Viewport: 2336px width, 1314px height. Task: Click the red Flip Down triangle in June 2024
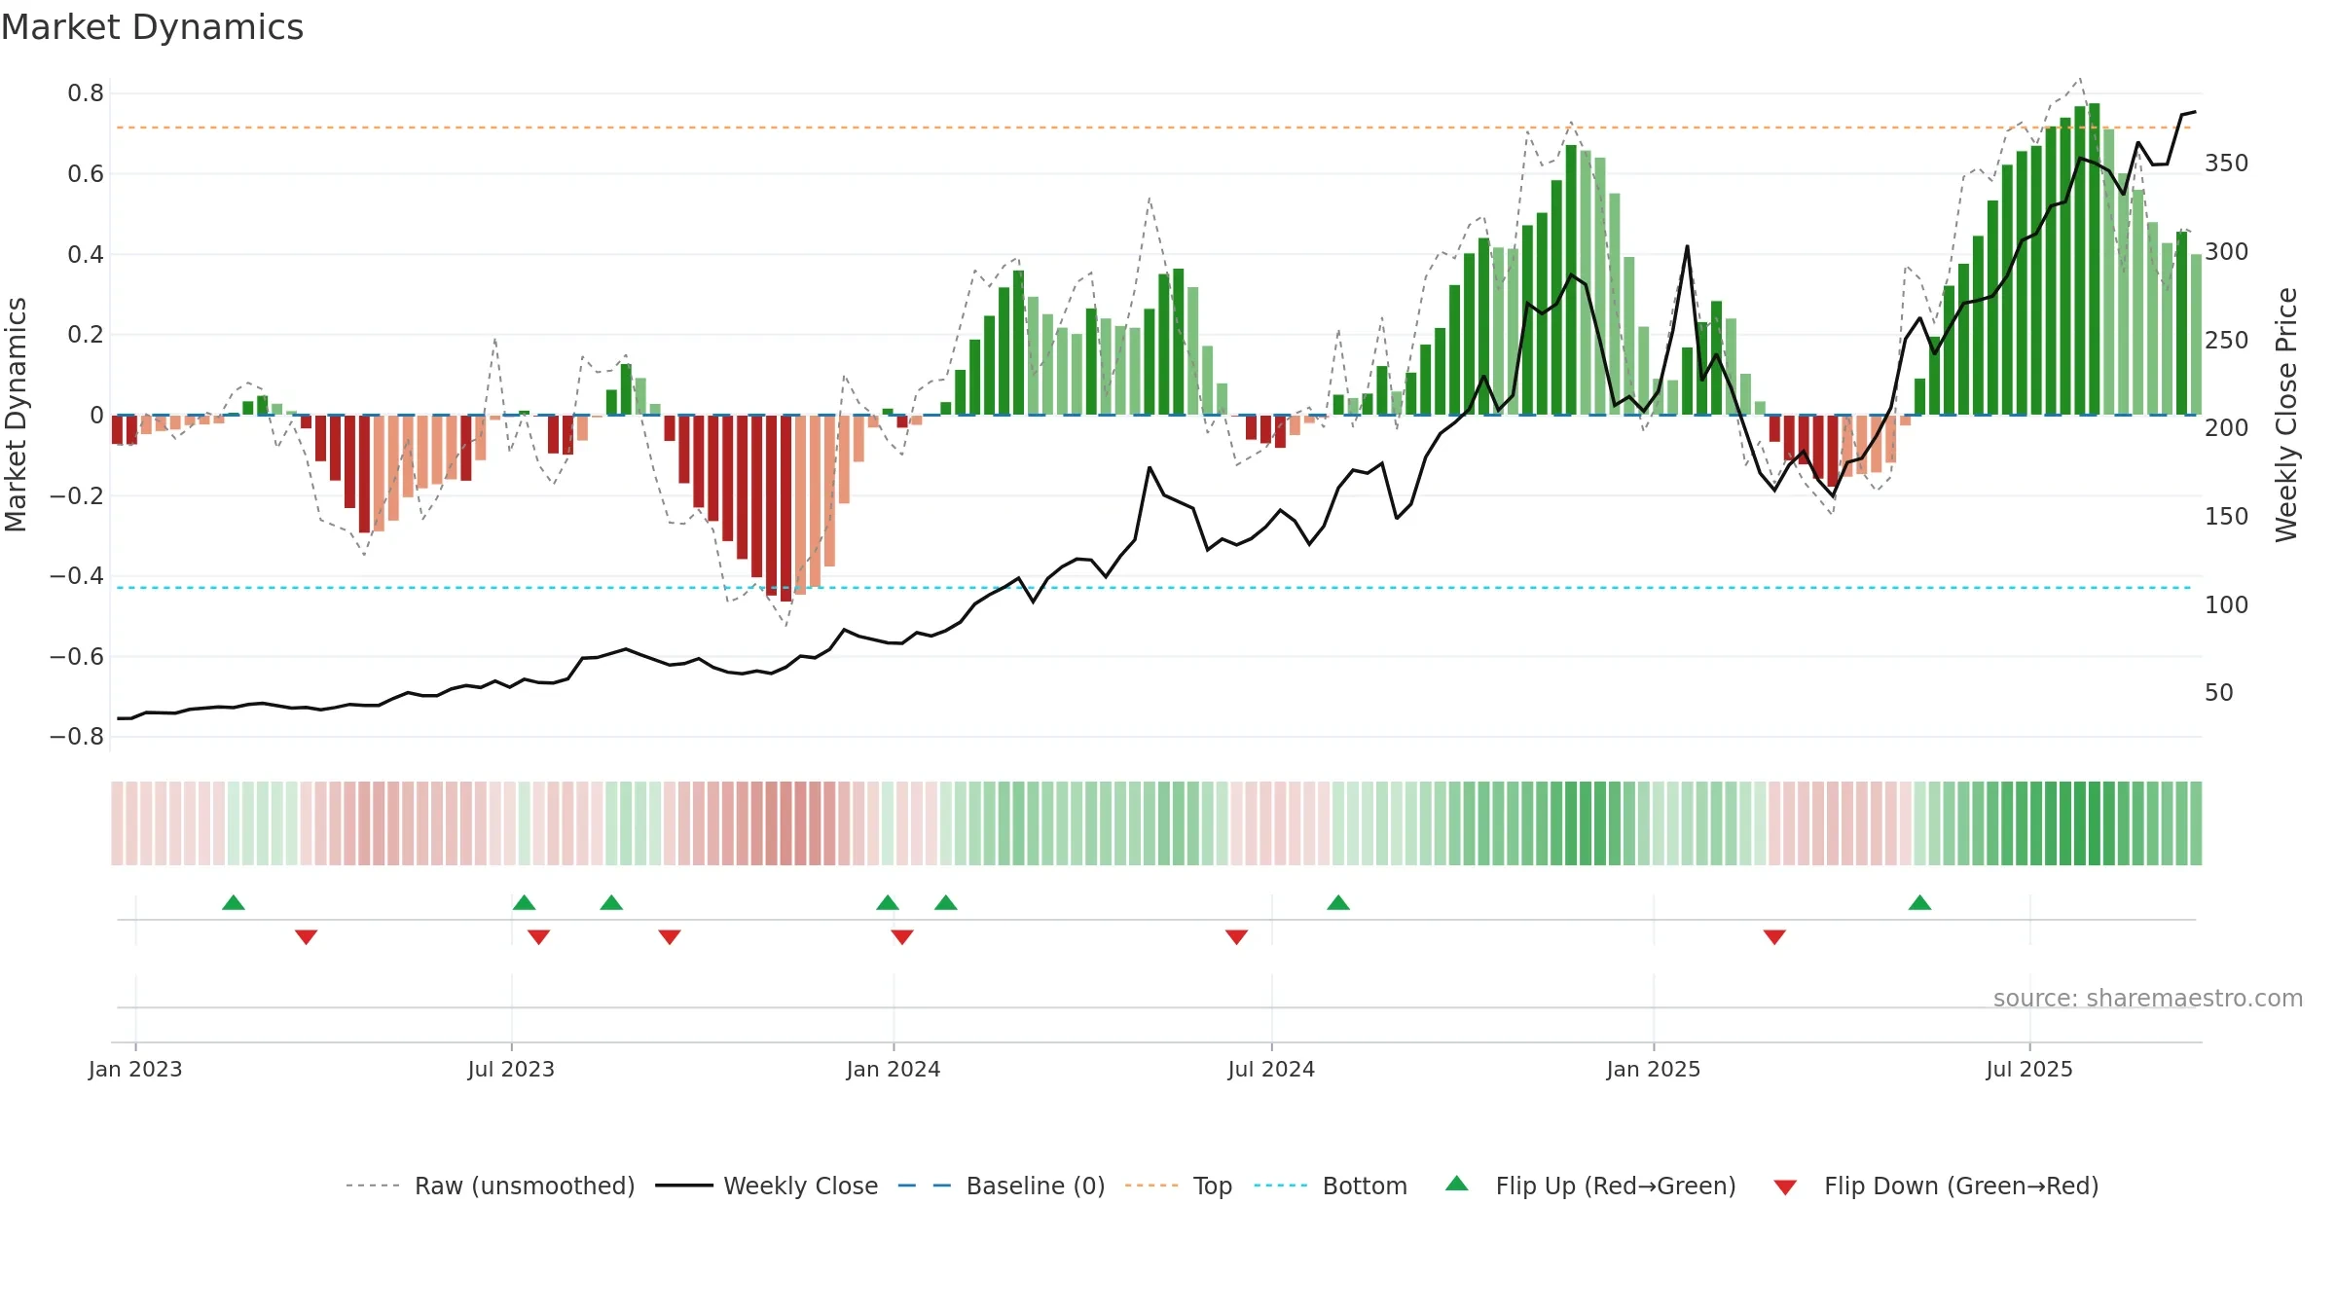pos(1237,937)
